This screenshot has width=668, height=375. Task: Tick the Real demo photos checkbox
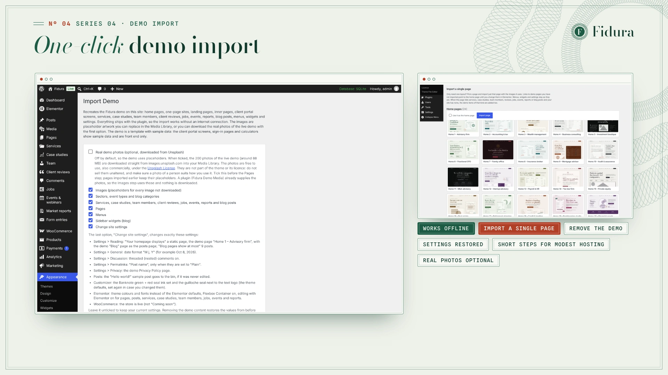(90, 152)
